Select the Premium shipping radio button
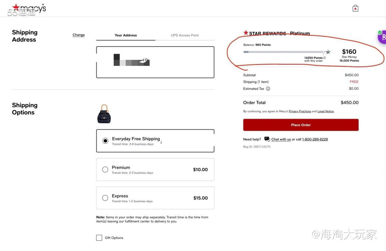 tap(105, 169)
